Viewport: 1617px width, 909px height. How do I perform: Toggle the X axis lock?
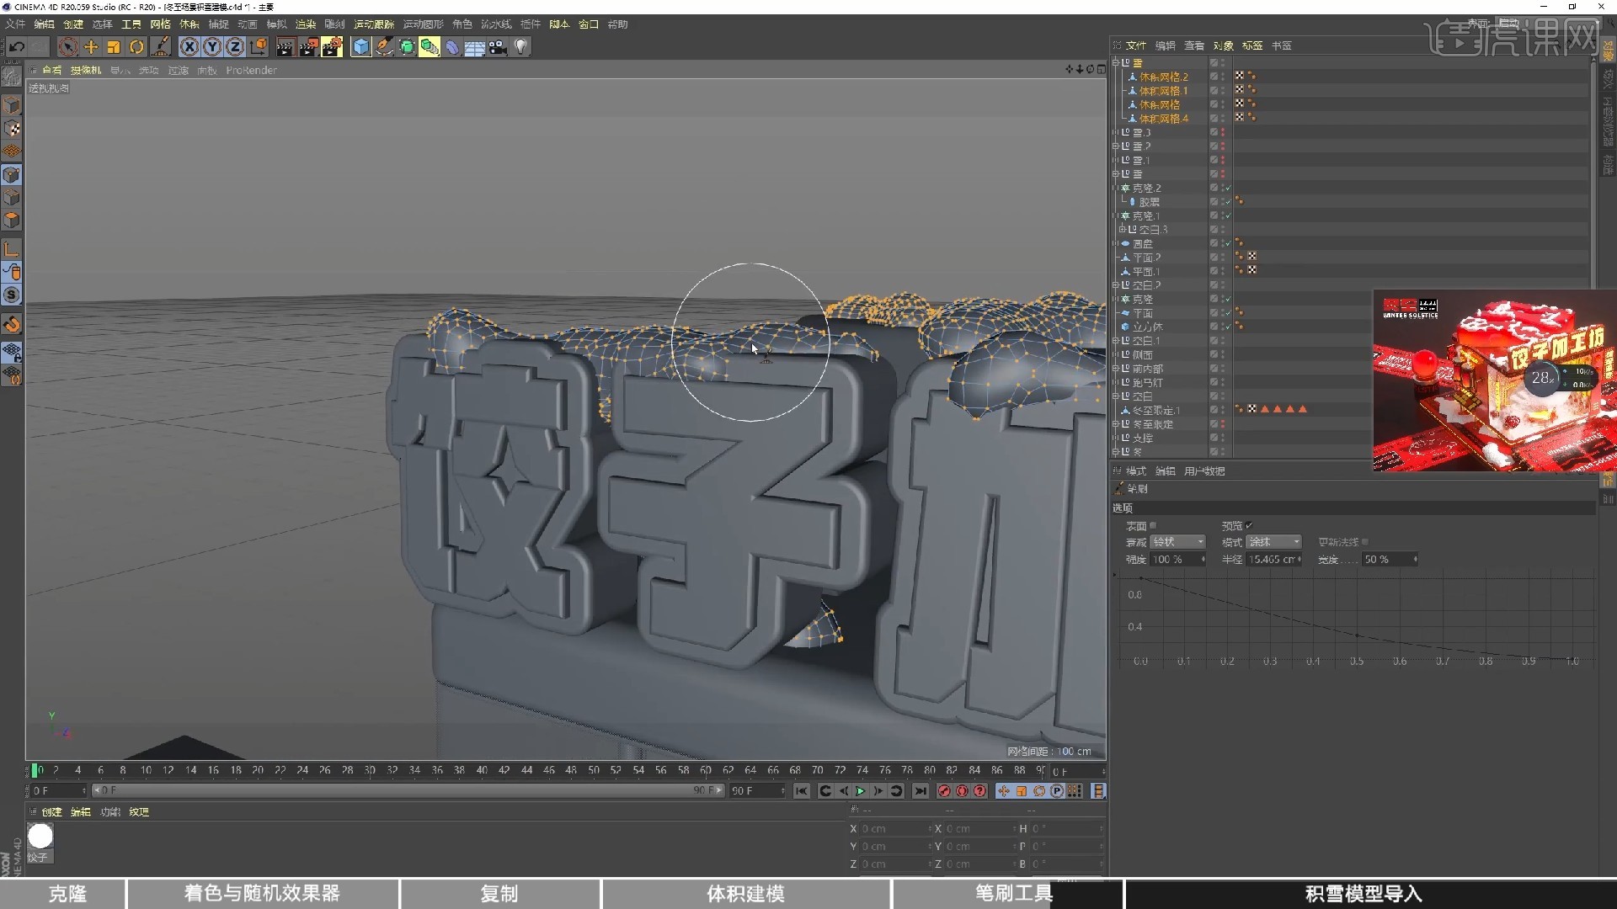pyautogui.click(x=189, y=47)
